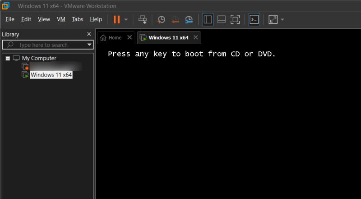Take a snapshot of this virtual machine
Image resolution: width=361 pixels, height=199 pixels.
click(161, 19)
